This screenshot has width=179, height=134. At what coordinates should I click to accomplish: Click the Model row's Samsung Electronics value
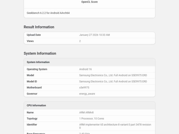pos(113,75)
